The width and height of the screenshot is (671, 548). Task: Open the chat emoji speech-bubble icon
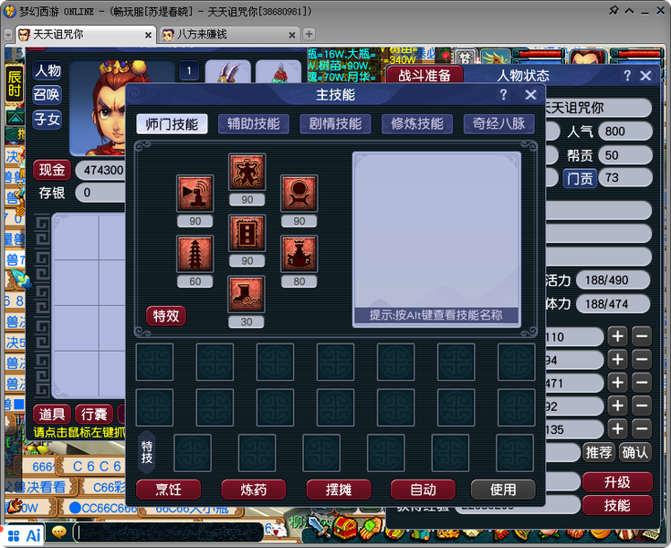58,532
